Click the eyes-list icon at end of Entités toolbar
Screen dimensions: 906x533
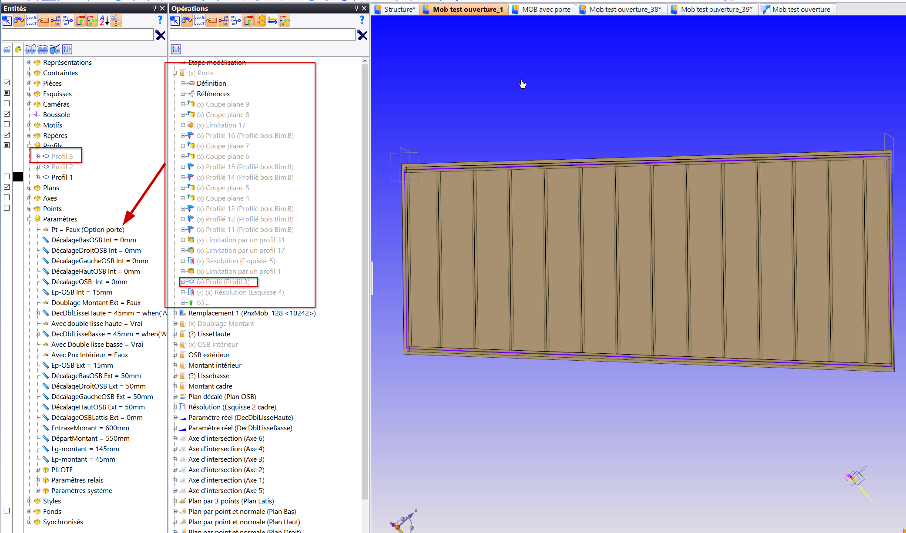[116, 20]
